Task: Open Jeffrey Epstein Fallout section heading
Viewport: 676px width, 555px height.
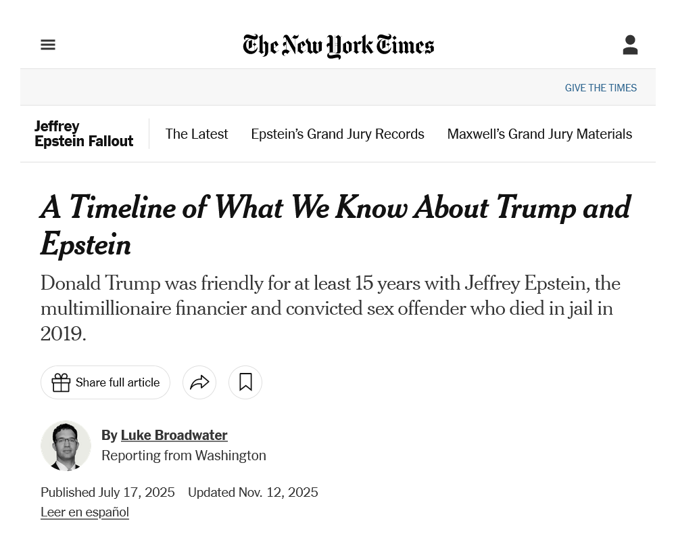Action: [x=84, y=134]
